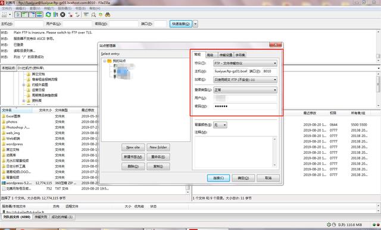Viewport: 381px width, 230px height.
Task: Open the protocol dropdown showing FTP
Action: (245, 63)
